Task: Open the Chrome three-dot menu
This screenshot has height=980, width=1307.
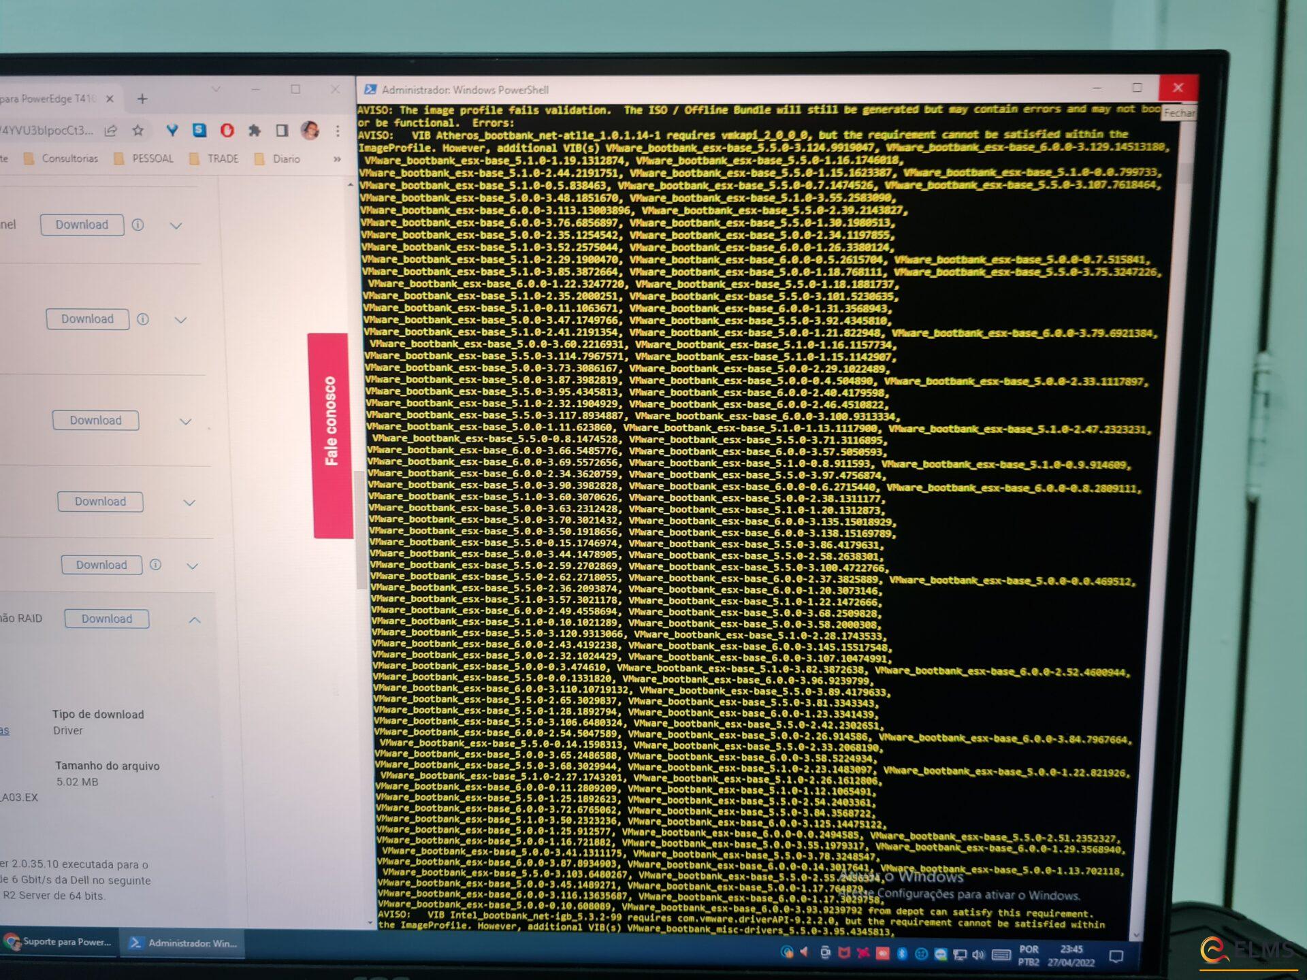Action: (338, 130)
